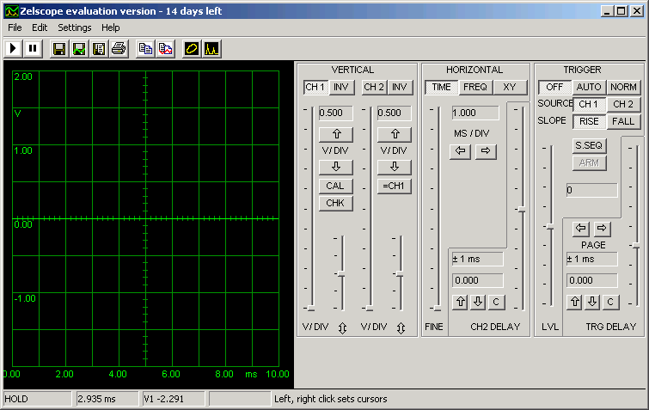Click the Save data listing toolbar icon

99,49
